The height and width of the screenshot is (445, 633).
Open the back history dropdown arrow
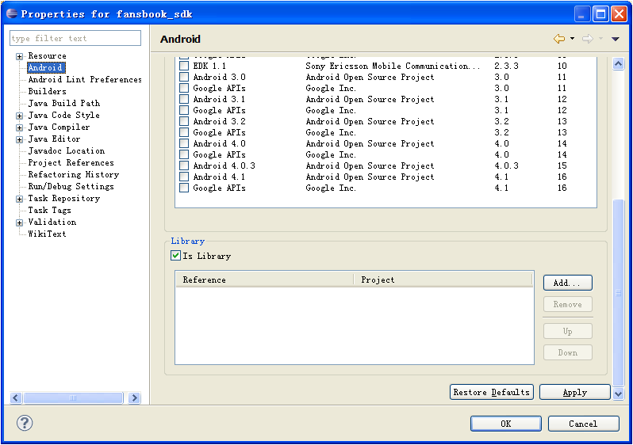tap(573, 39)
